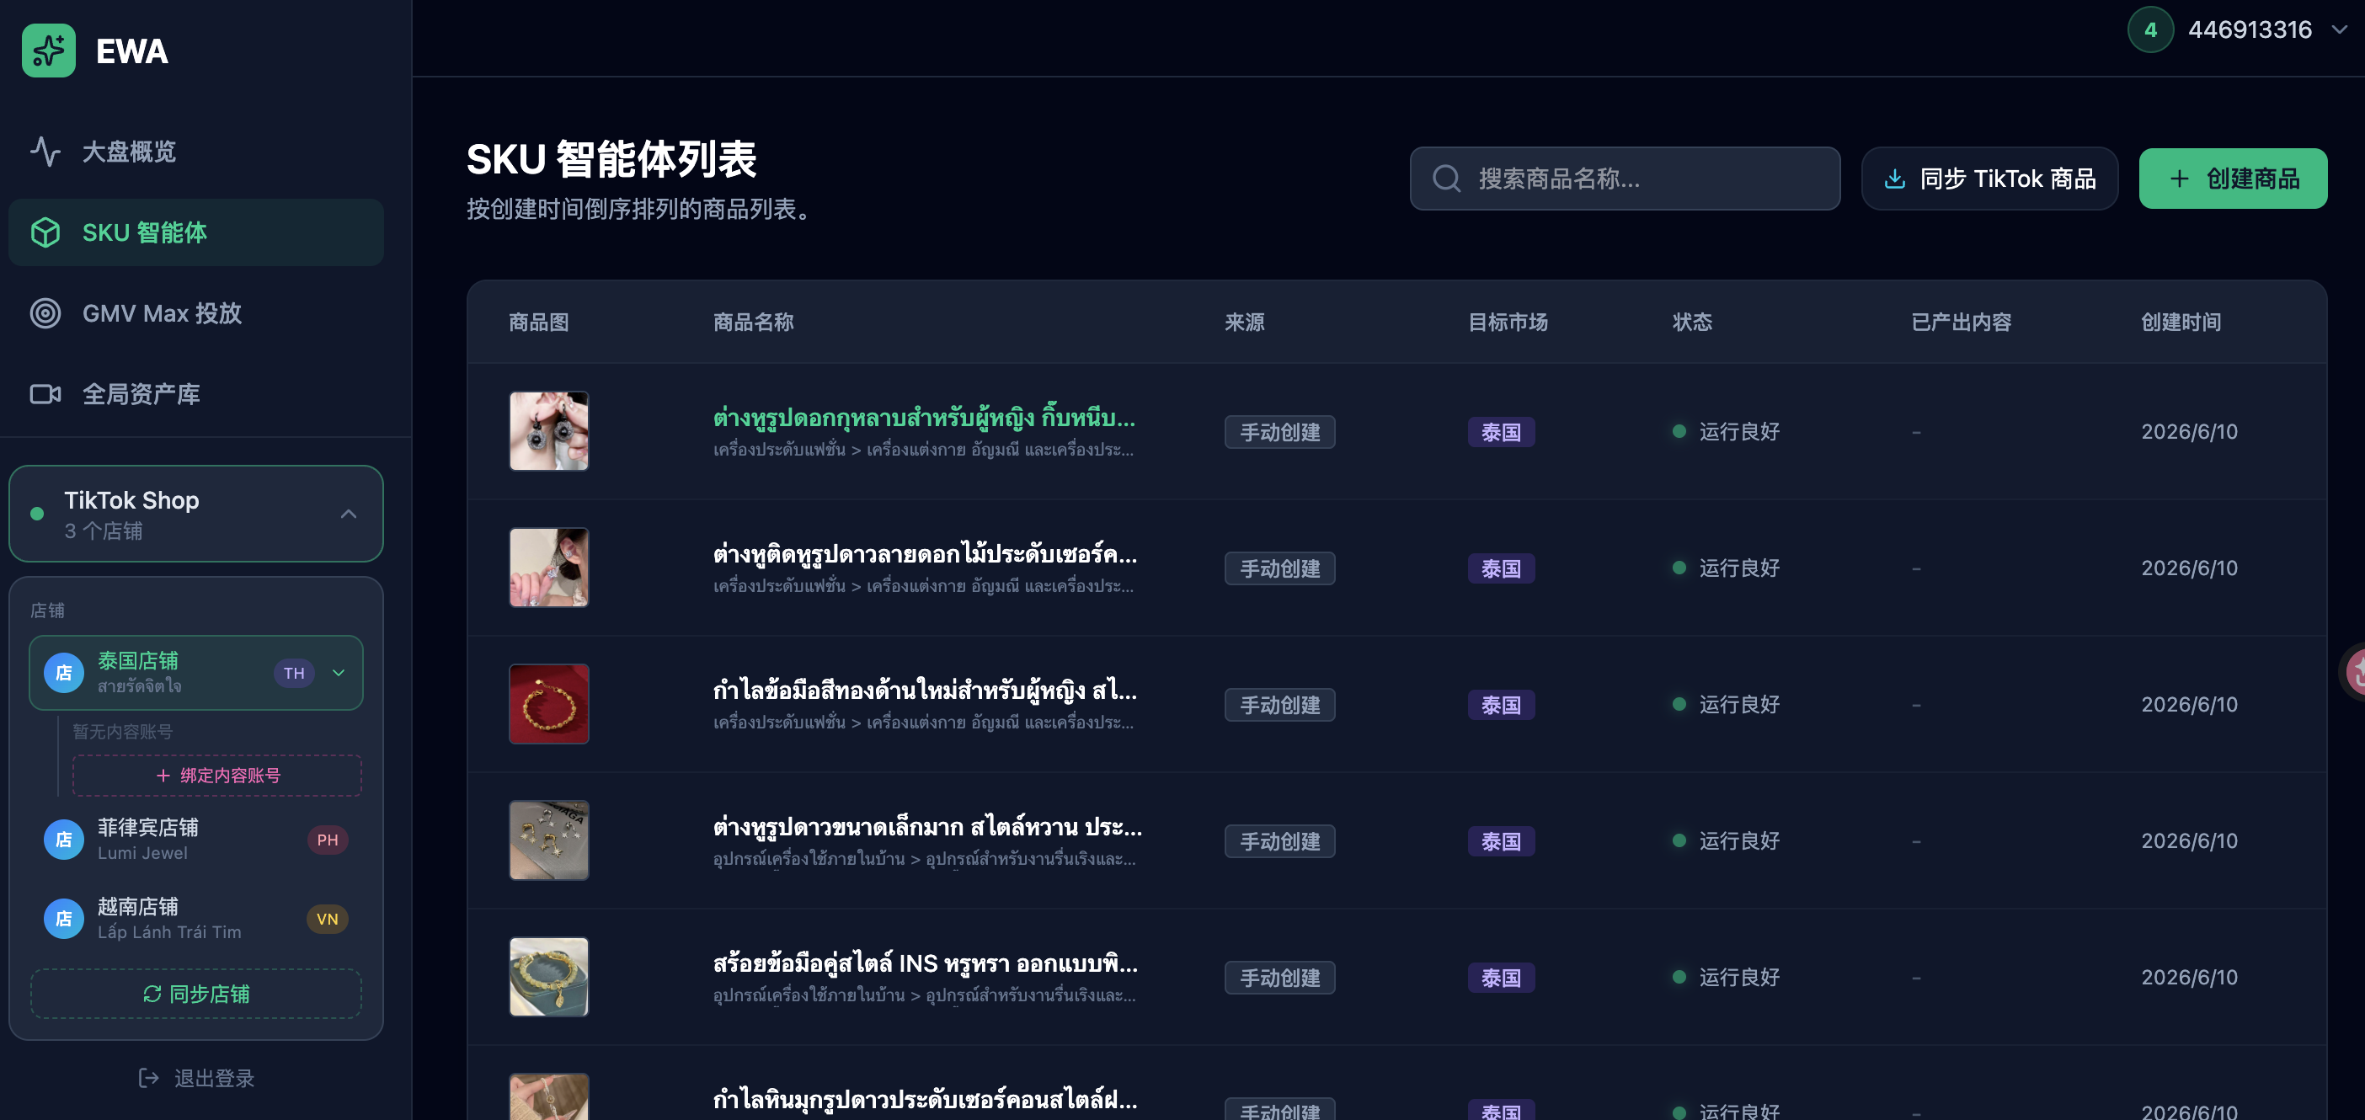
Task: Click the green 创建商品 button
Action: coord(2233,178)
